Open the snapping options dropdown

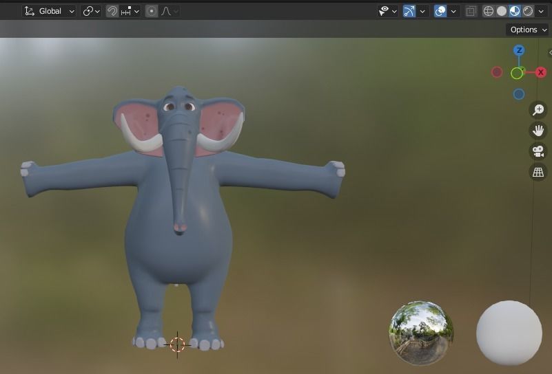click(x=130, y=11)
